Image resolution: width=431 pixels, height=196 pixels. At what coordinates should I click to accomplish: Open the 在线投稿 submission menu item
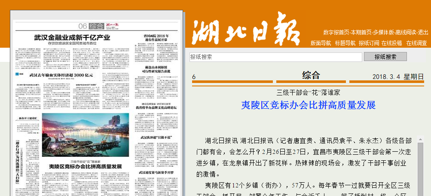(391, 43)
